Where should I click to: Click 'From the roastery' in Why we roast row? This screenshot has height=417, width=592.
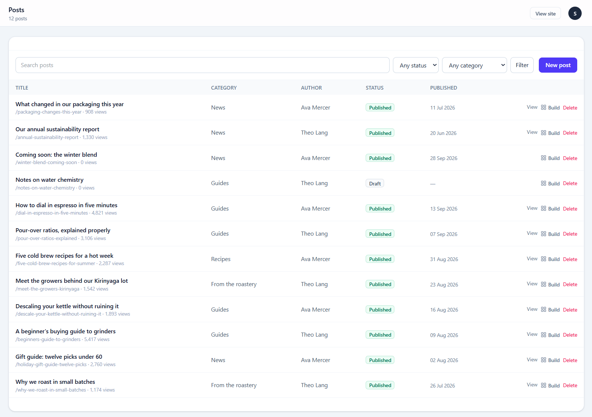click(x=234, y=385)
